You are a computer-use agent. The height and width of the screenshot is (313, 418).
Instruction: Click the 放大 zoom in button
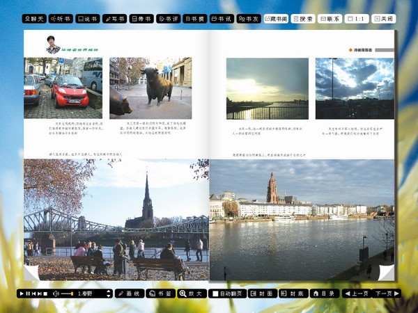tap(192, 294)
